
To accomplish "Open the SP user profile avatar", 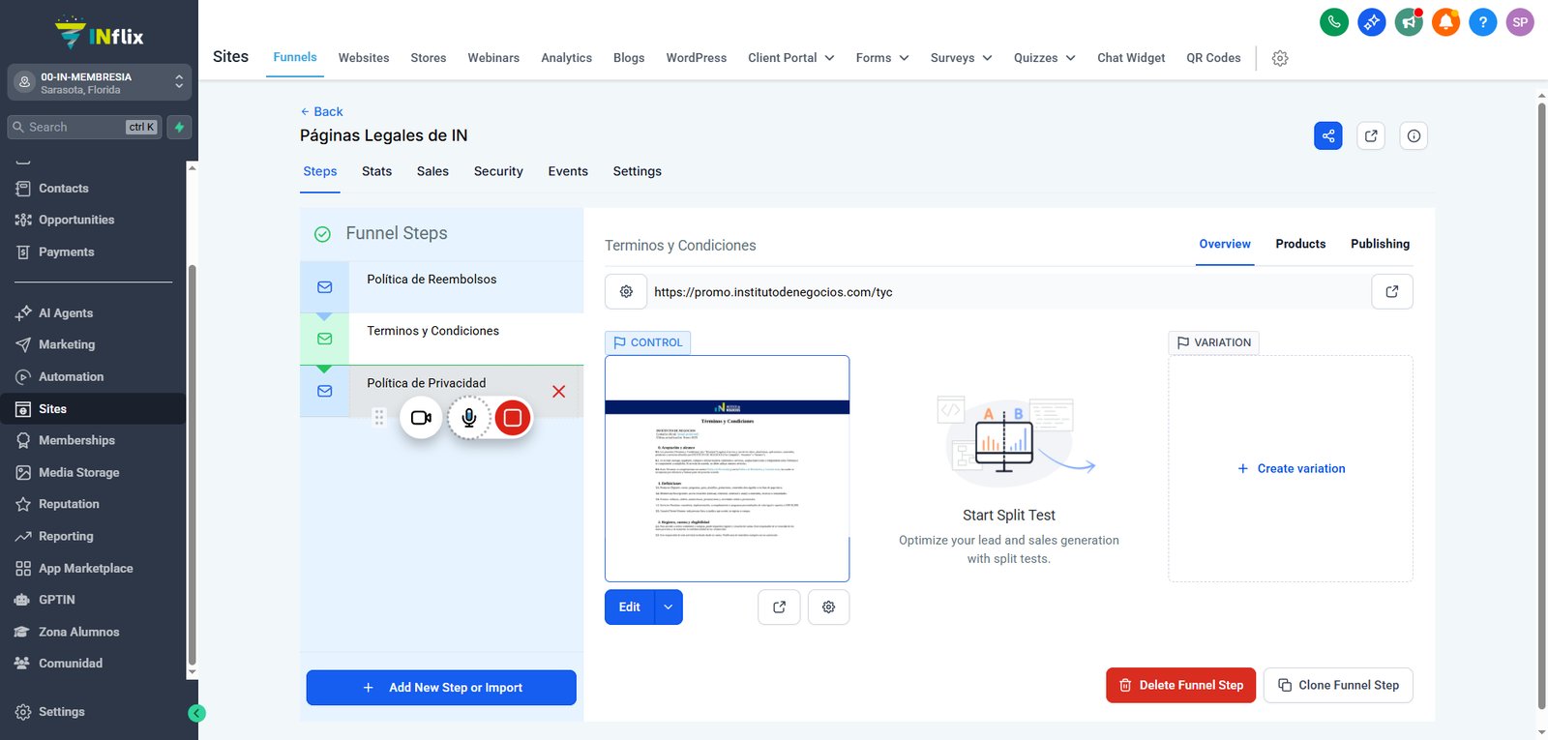I will pos(1520,22).
